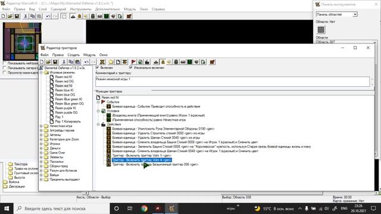Add new event with red flag icon
This screenshot has height=214, width=381.
click(133, 62)
